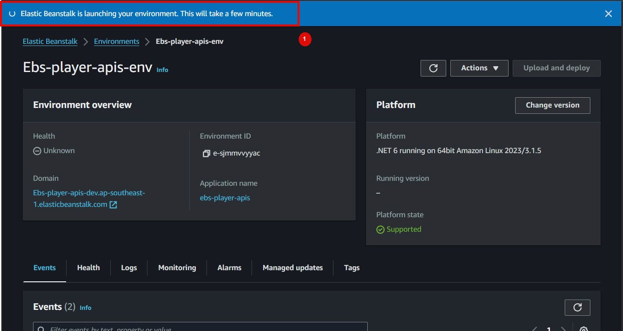Open the Info link beside the environment name
This screenshot has width=623, height=331.
pyautogui.click(x=162, y=70)
